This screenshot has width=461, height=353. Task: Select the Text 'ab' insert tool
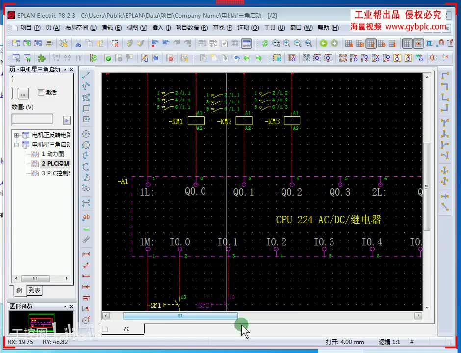(86, 217)
